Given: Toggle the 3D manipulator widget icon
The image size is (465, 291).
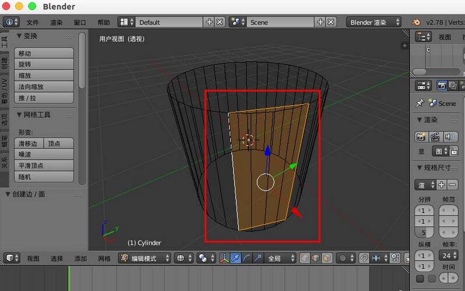Looking at the screenshot, I should 224,258.
